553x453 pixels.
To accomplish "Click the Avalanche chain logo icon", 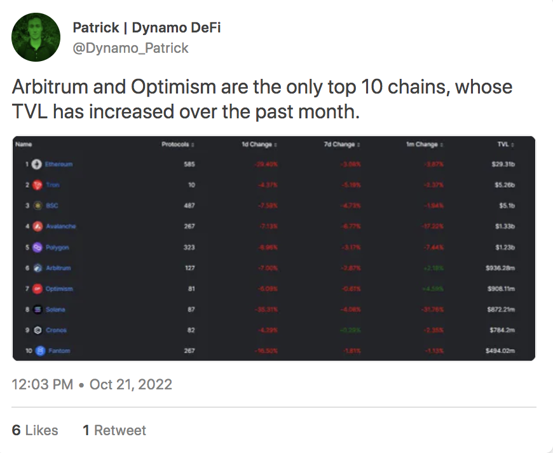I will [x=37, y=226].
